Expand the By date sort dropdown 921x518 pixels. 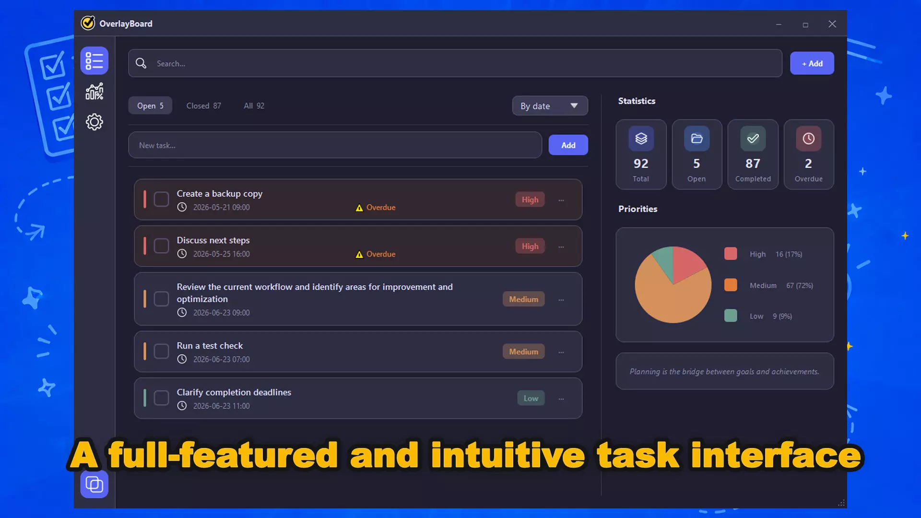pyautogui.click(x=550, y=106)
